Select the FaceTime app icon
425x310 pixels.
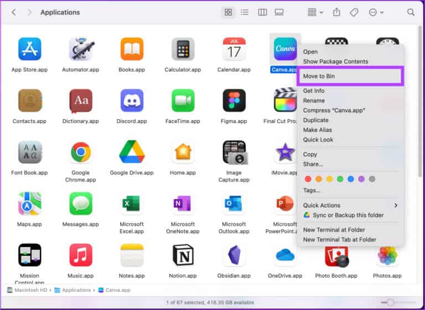[183, 101]
